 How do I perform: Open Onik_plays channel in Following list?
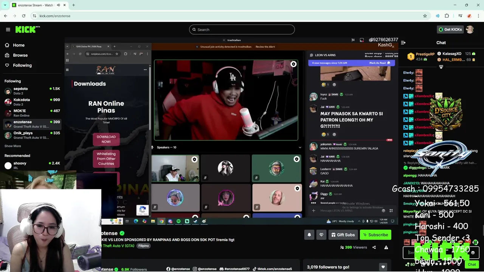32,135
